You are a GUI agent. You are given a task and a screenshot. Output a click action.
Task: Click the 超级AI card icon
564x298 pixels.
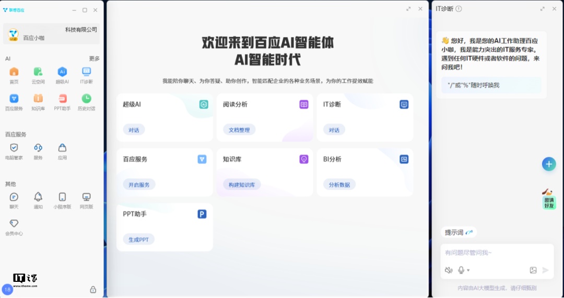[204, 105]
